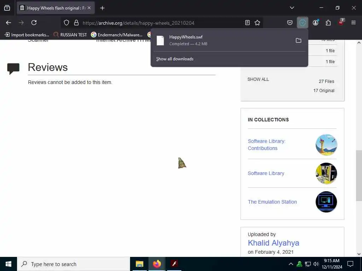
Task: Open a new tab with plus button
Action: click(102, 8)
